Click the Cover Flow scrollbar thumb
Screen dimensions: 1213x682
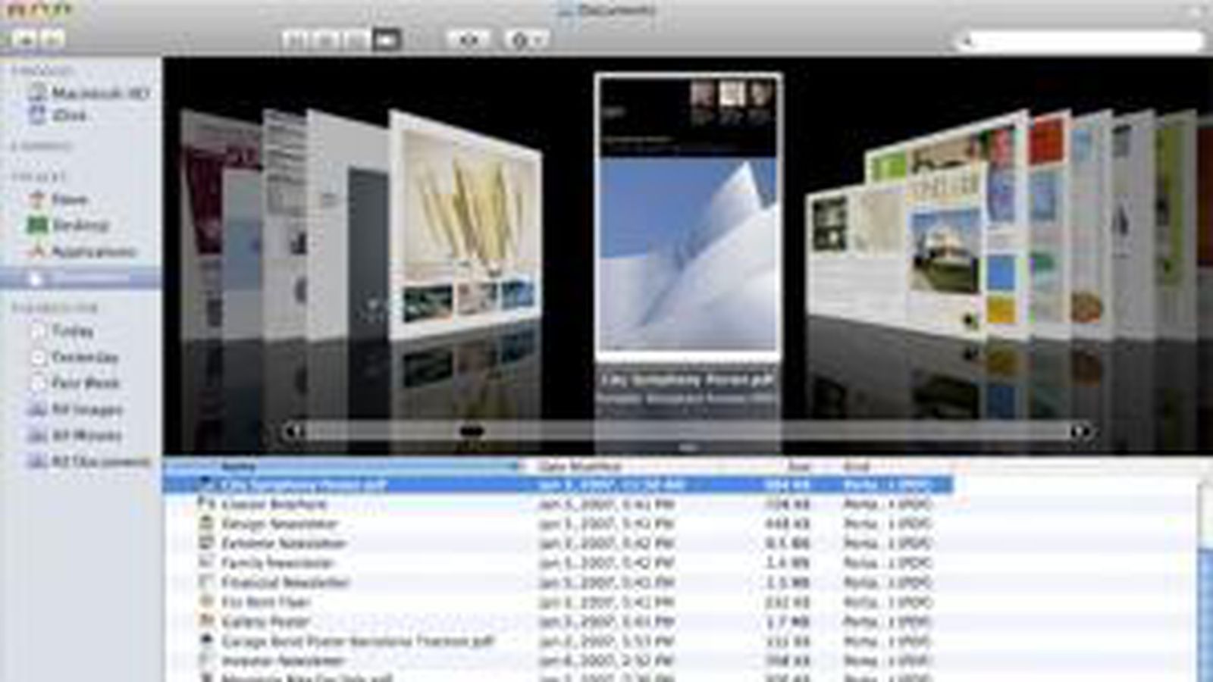pyautogui.click(x=472, y=431)
